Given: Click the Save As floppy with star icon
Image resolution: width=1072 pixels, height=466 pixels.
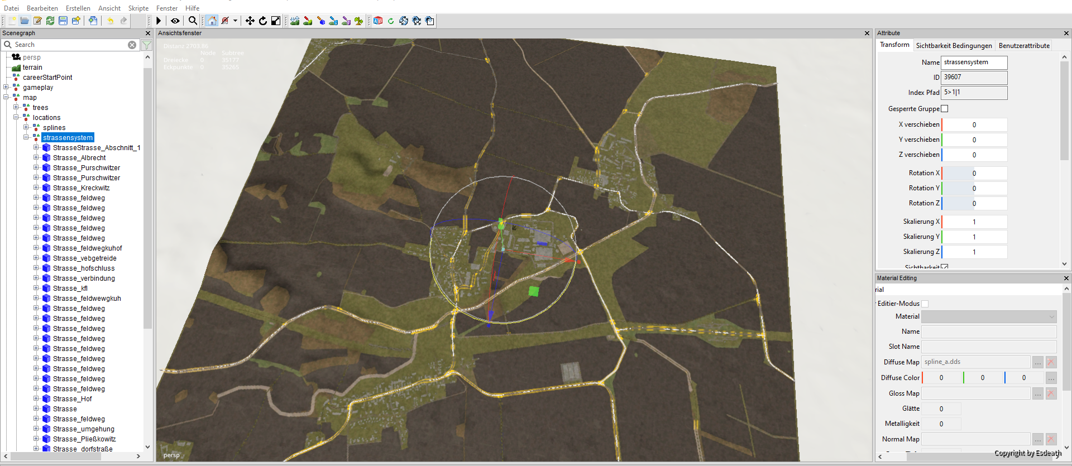Looking at the screenshot, I should coord(76,21).
